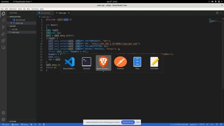Screen dimensions: 224x126
Task: Switch to Brave Web Browser in app switcher
Action: [x=104, y=63]
